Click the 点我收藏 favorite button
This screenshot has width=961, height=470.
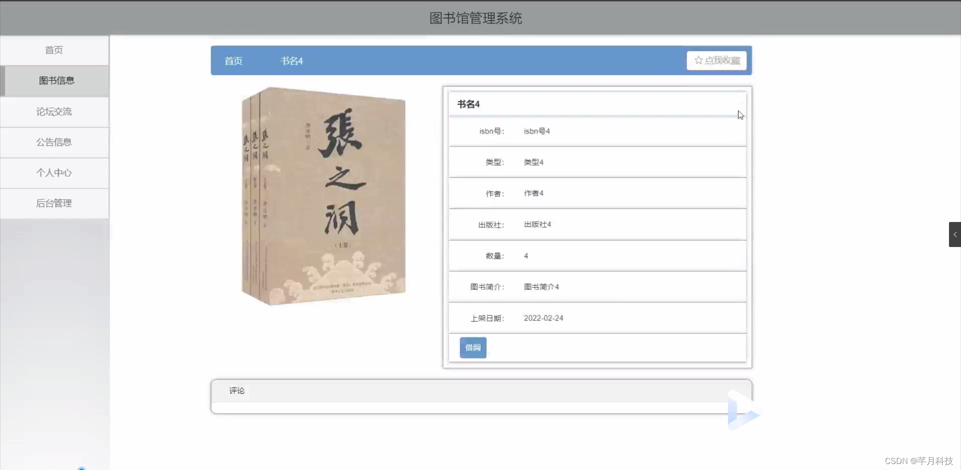tap(717, 60)
